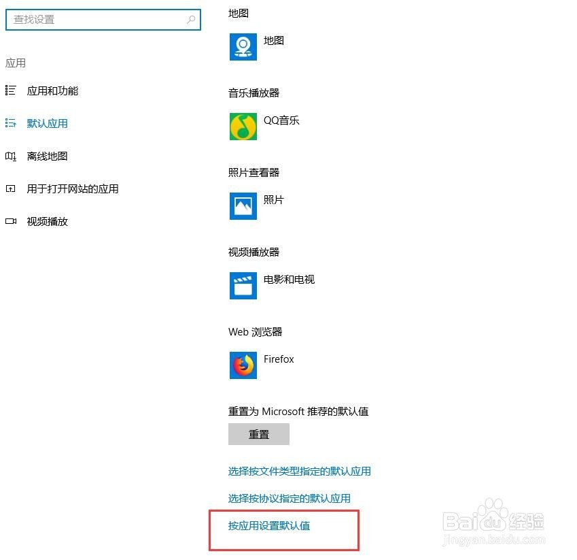This screenshot has height=560, width=577.
Task: Click the search magnifier icon
Action: click(x=191, y=20)
